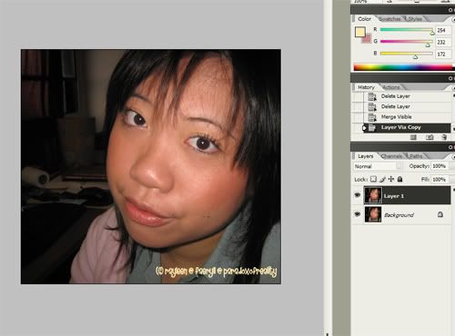Select the Background layer name
This screenshot has height=336, width=455.
click(x=399, y=215)
